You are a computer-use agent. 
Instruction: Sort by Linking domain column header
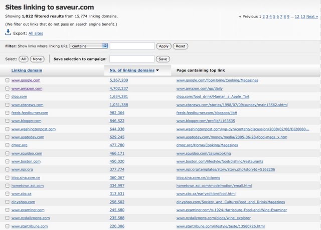click(27, 70)
